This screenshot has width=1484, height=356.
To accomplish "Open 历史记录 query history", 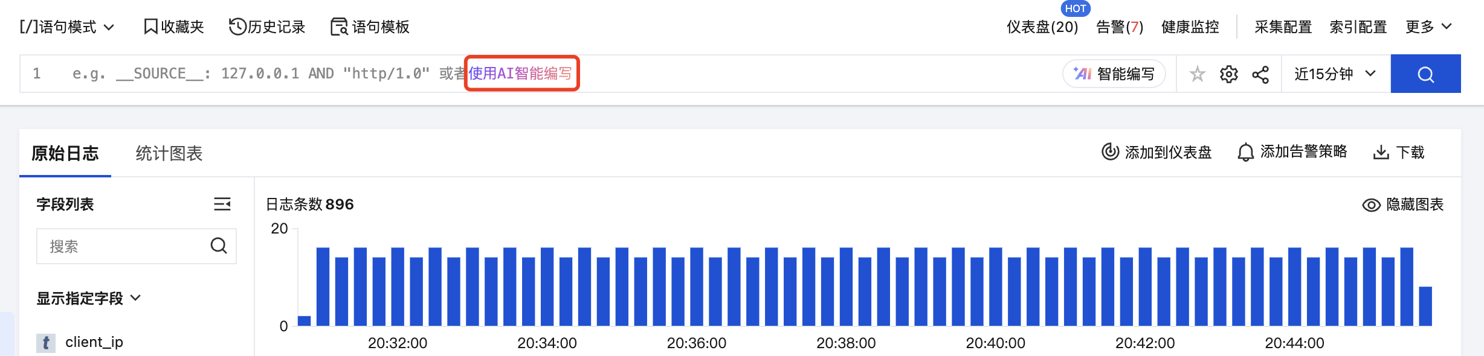I will click(x=267, y=27).
